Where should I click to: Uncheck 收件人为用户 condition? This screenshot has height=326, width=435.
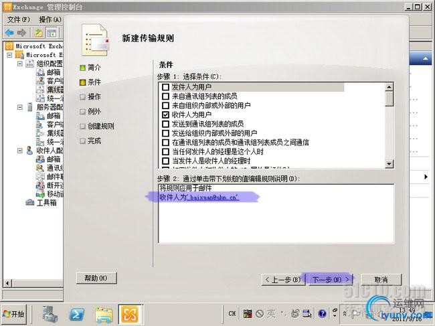point(165,114)
